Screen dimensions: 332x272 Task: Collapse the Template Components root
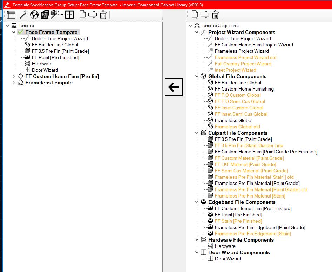[190, 26]
